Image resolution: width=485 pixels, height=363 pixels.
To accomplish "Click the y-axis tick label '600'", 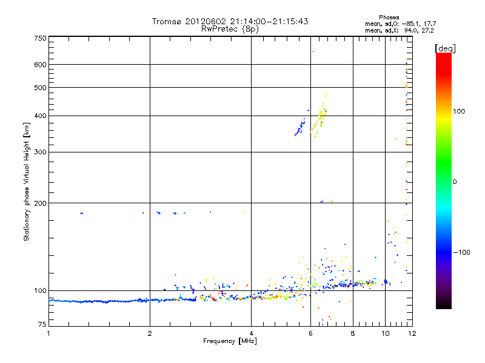I will 41,65.
